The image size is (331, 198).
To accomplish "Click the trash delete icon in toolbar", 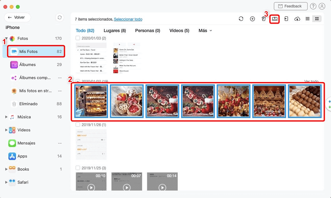I will click(263, 19).
